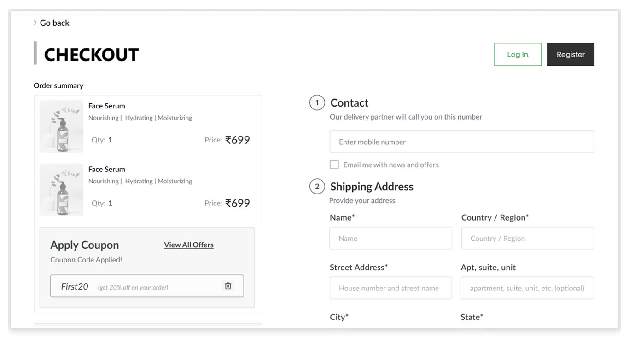Select the first Face Serum product title

coord(107,106)
